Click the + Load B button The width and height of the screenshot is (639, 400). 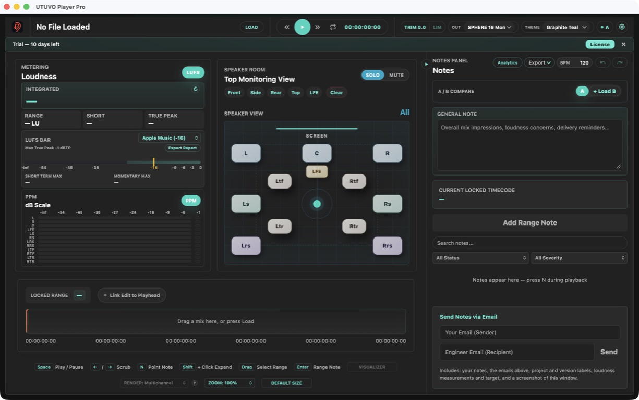[605, 91]
